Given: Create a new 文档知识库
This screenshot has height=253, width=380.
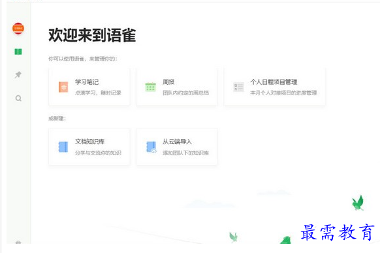Looking at the screenshot, I should pyautogui.click(x=89, y=147).
